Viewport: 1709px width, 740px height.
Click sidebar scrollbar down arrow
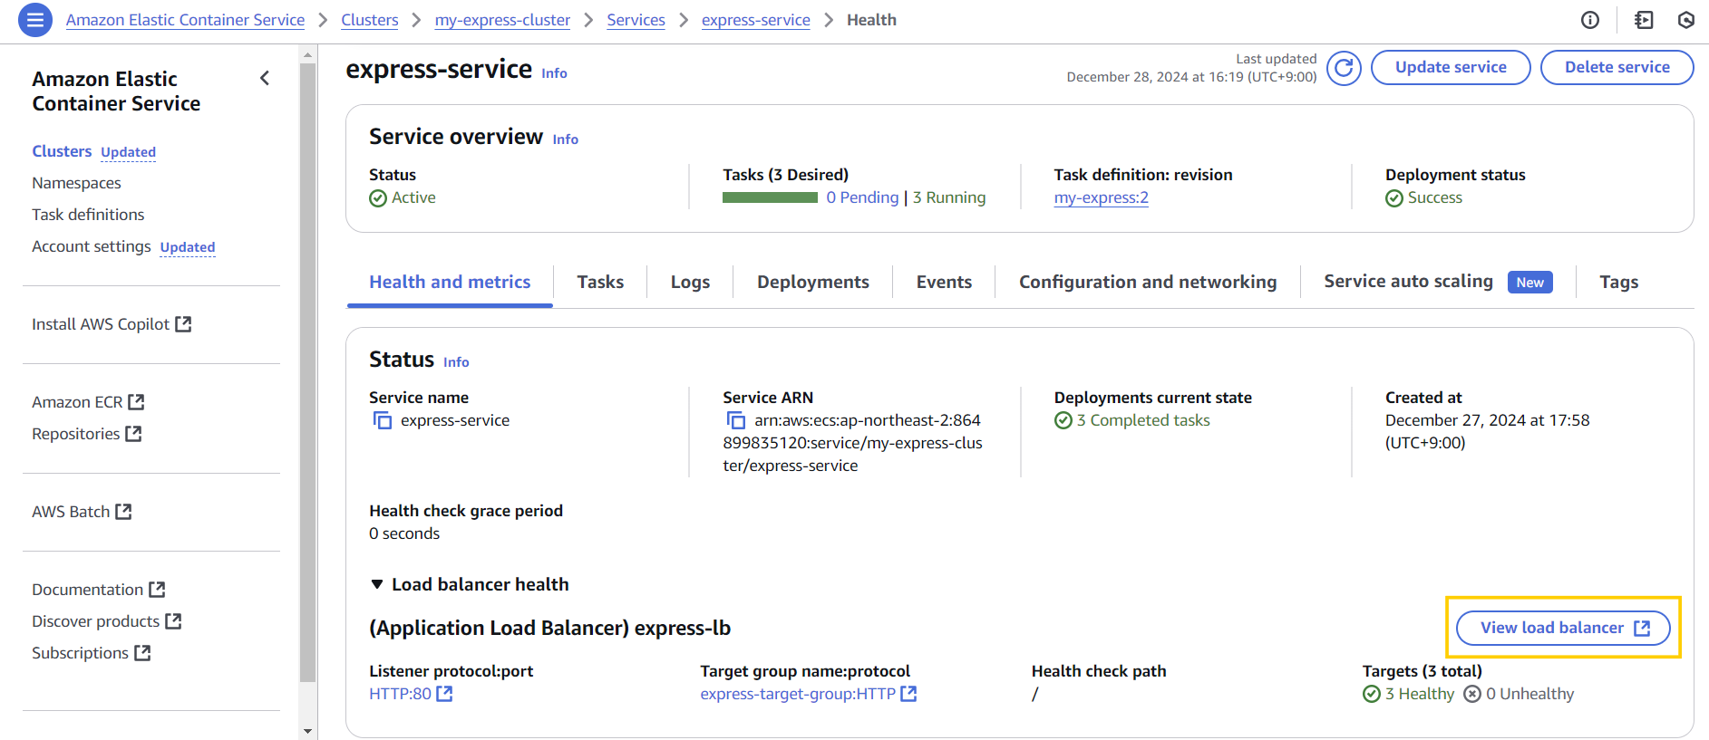pyautogui.click(x=307, y=731)
